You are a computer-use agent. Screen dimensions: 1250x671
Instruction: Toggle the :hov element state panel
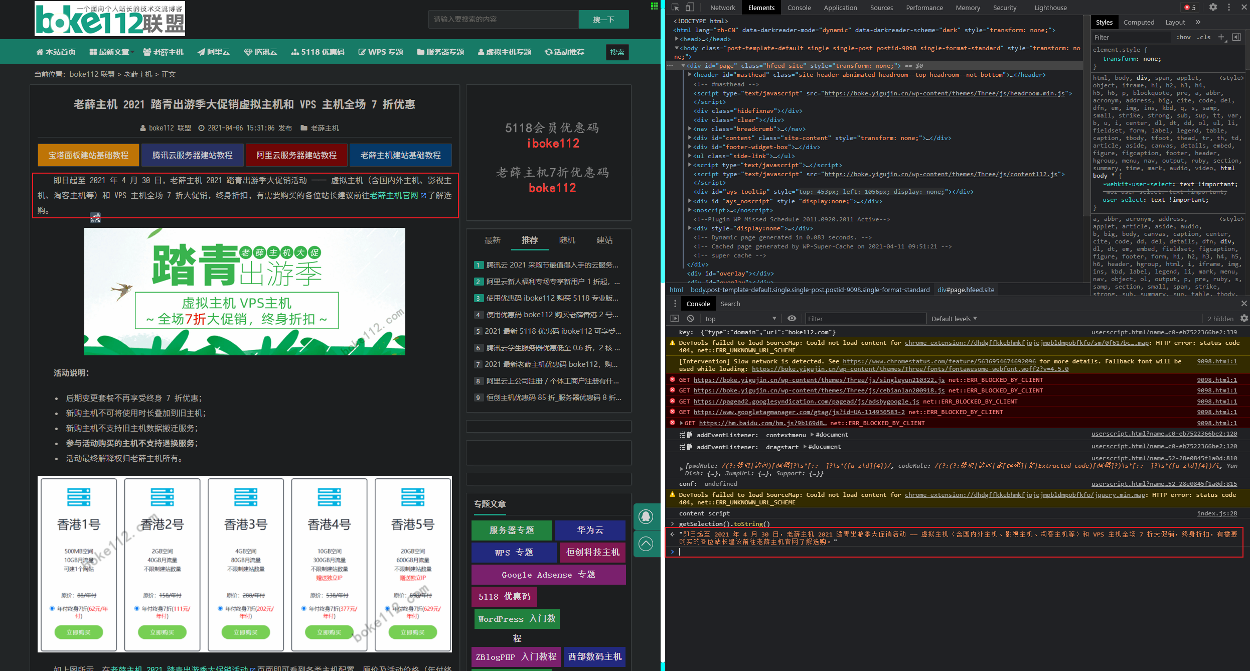click(1184, 37)
